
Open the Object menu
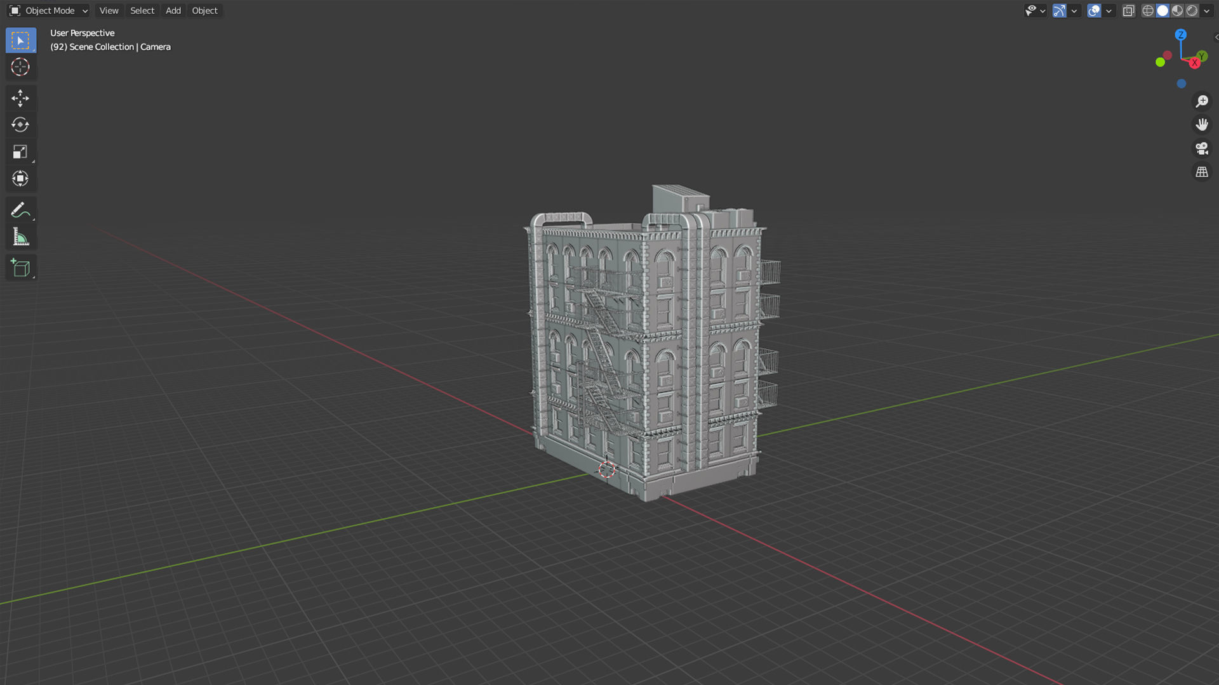point(204,11)
